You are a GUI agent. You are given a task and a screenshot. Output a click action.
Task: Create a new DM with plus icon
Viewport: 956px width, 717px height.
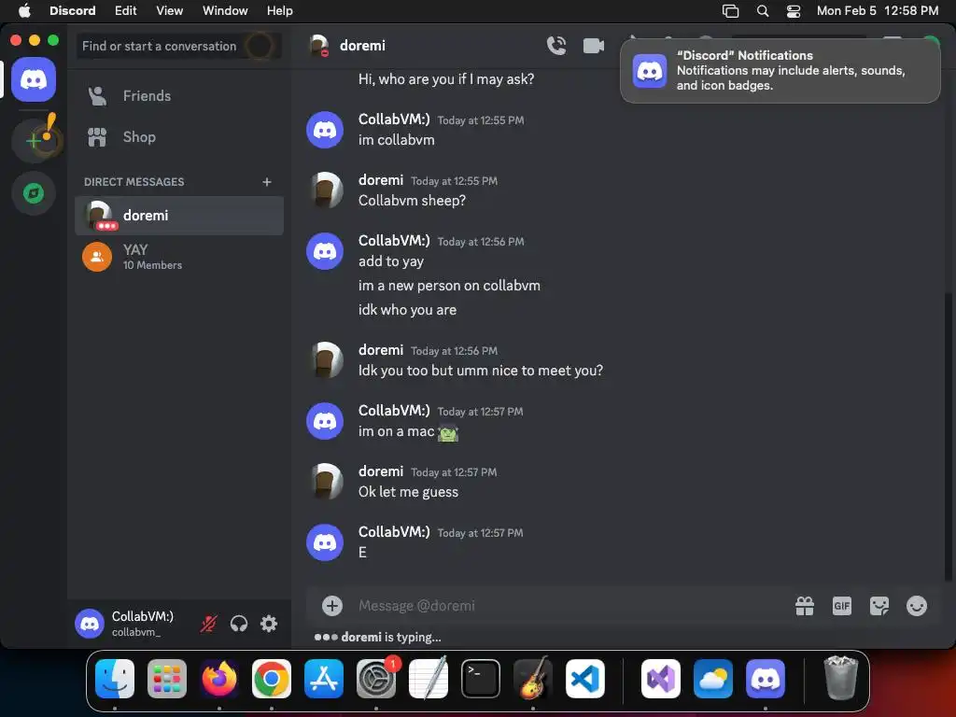click(x=266, y=182)
